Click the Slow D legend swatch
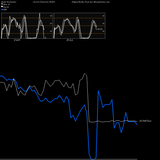The width and height of the screenshot is (160, 160). (2, 4)
